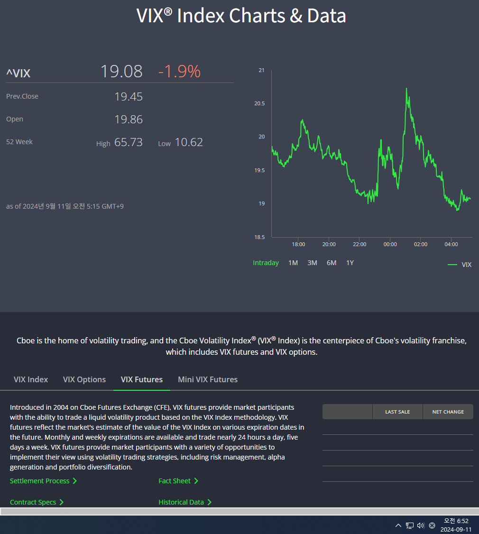Open the Mini VIX Futures tab
Image resolution: width=479 pixels, height=534 pixels.
point(208,379)
